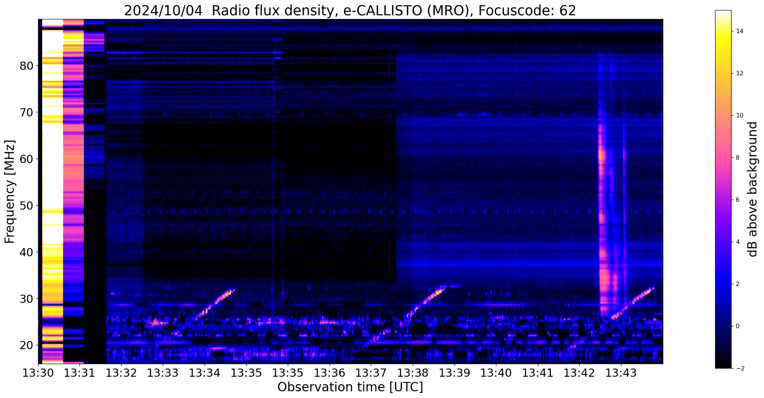
Task: Click colorbar tick label 6
Action: (x=737, y=200)
